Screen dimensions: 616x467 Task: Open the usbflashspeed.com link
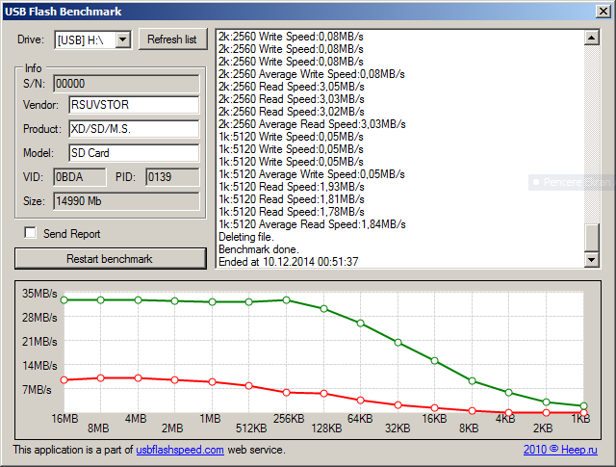tap(179, 450)
